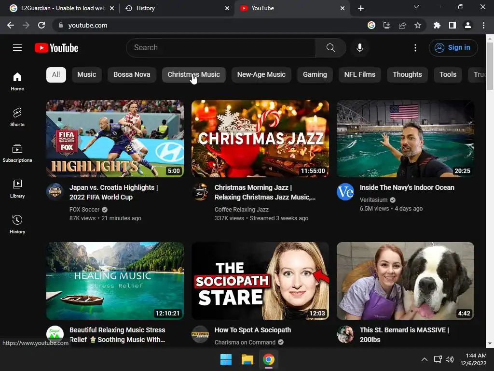Click the Coffee Relaxing Jazz channel avatar
The width and height of the screenshot is (494, 371).
tap(200, 191)
